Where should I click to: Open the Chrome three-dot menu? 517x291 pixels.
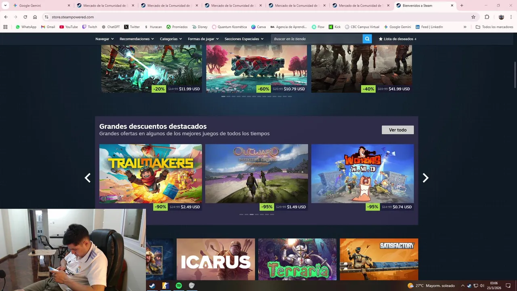tap(511, 17)
